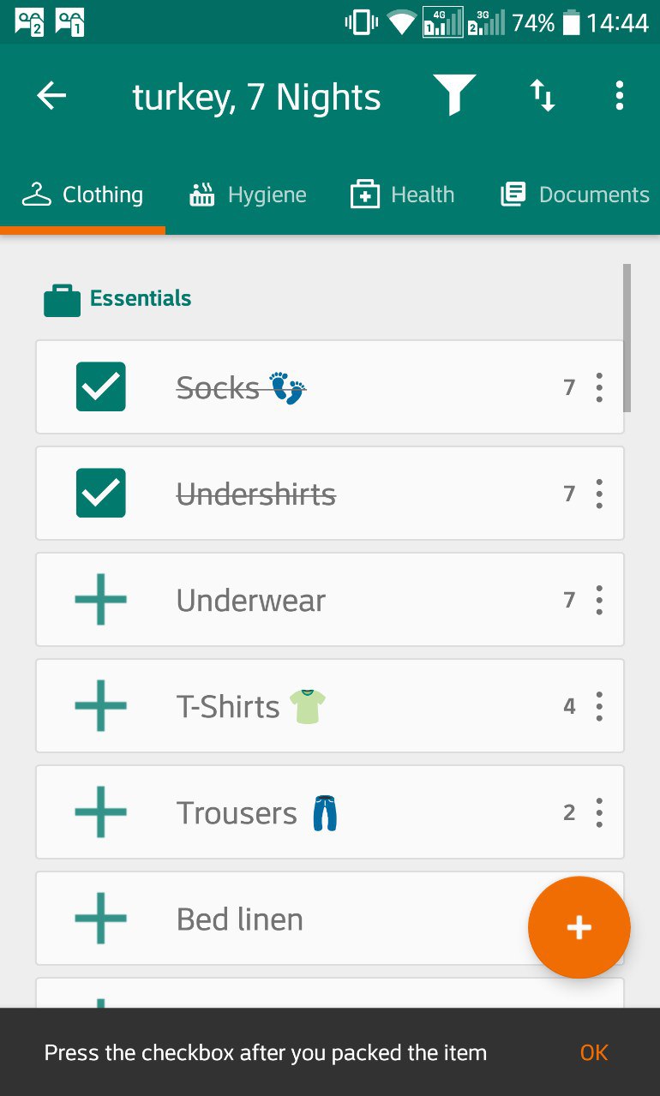Uncheck the Socks checkbox
The width and height of the screenshot is (660, 1096).
101,387
